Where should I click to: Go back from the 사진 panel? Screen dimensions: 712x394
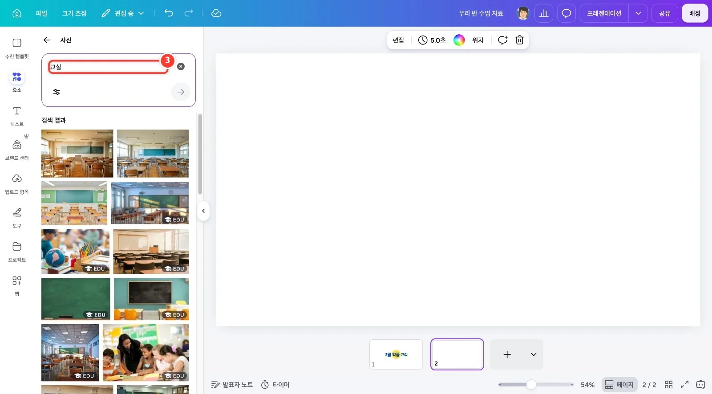(x=47, y=40)
